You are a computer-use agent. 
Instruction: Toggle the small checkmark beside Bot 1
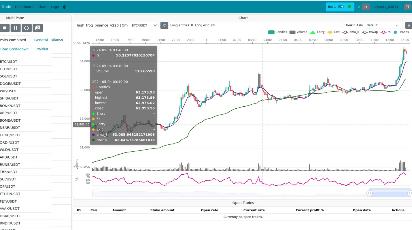pos(359,7)
